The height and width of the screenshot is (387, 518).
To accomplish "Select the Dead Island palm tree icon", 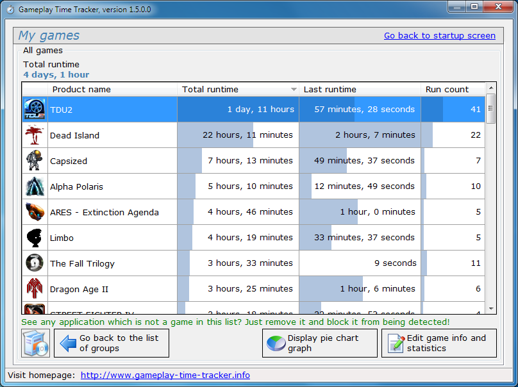I will [35, 135].
